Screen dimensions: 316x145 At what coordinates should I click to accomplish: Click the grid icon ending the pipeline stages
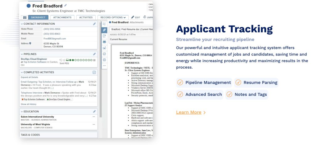click(94, 60)
